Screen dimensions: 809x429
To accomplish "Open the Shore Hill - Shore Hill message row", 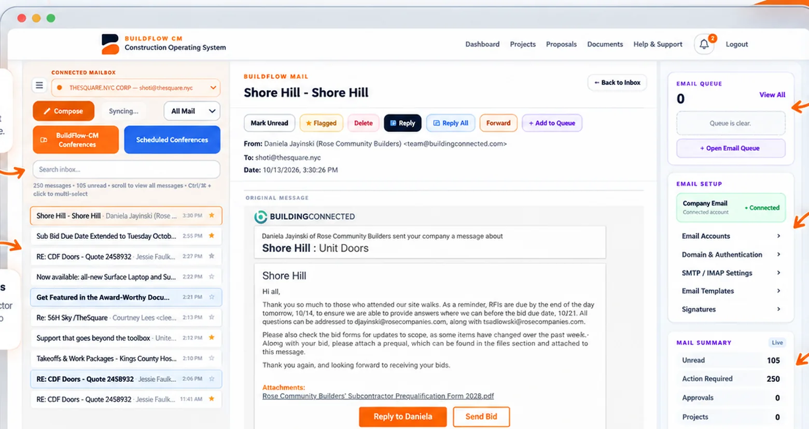I will tap(126, 216).
